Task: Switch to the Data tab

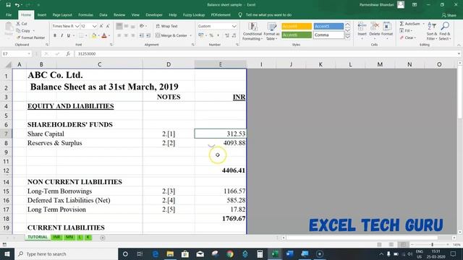Action: [103, 14]
